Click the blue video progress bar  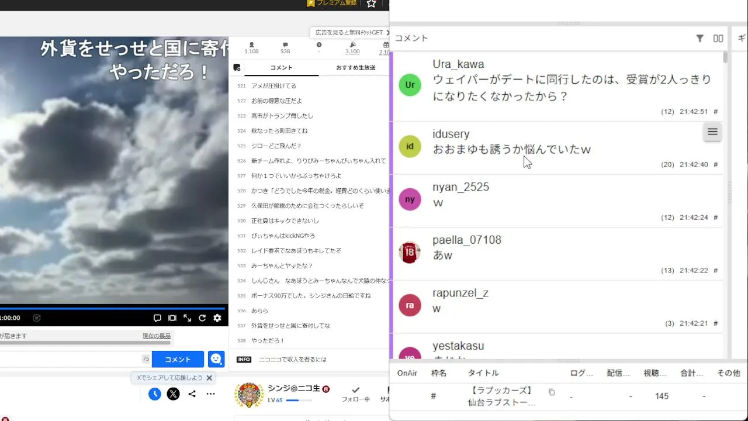pyautogui.click(x=112, y=308)
